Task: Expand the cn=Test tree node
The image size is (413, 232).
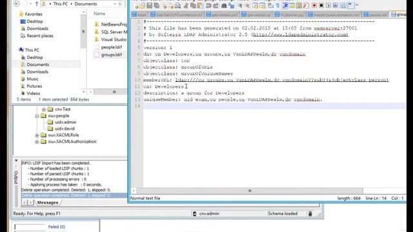Action: coord(44,109)
